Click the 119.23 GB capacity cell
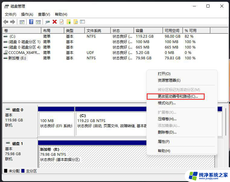This screenshot has height=182, width=230. point(145,36)
